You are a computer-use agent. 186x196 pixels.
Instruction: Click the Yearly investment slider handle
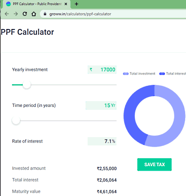tap(27, 85)
